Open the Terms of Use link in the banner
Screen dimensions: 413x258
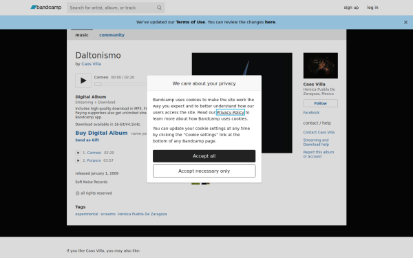(190, 22)
